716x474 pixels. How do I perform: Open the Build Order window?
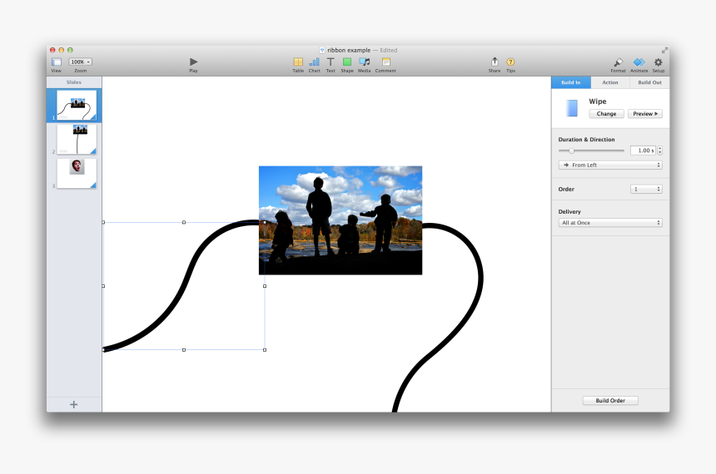[610, 401]
